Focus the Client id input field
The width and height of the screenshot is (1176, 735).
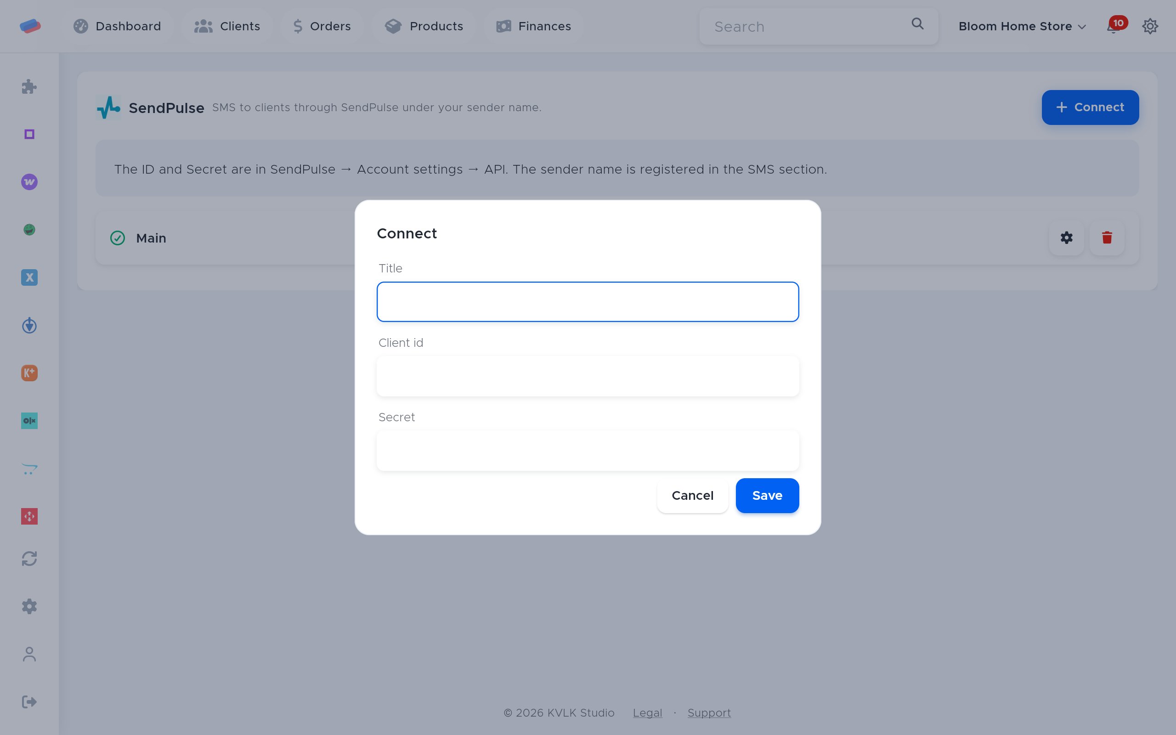point(588,376)
